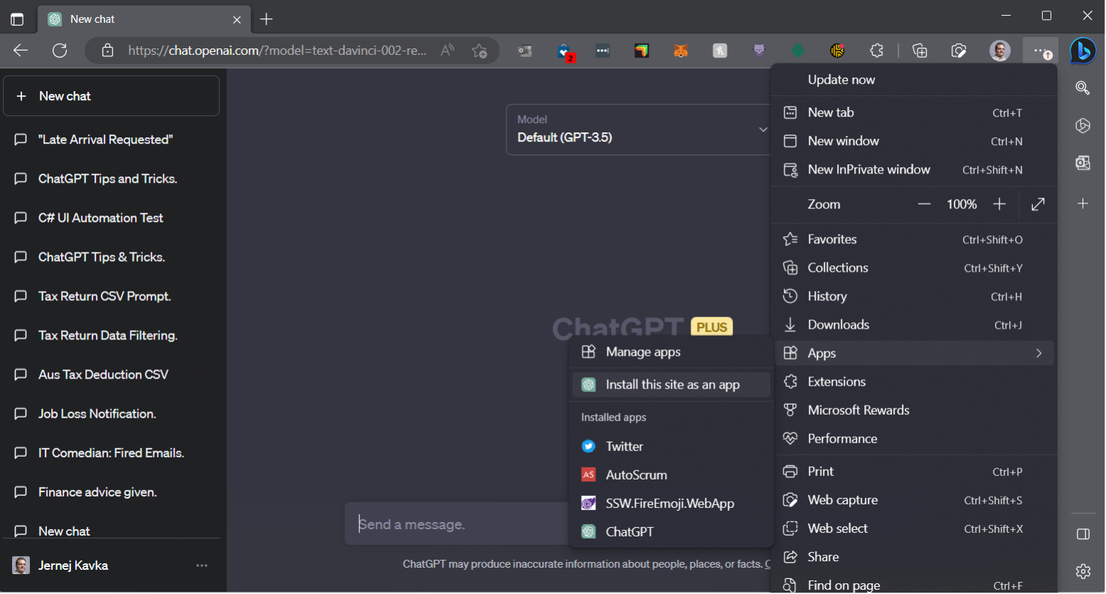Screen dimensions: 1106x594
Task: Click the Read aloud icon in address bar
Action: 447,51
